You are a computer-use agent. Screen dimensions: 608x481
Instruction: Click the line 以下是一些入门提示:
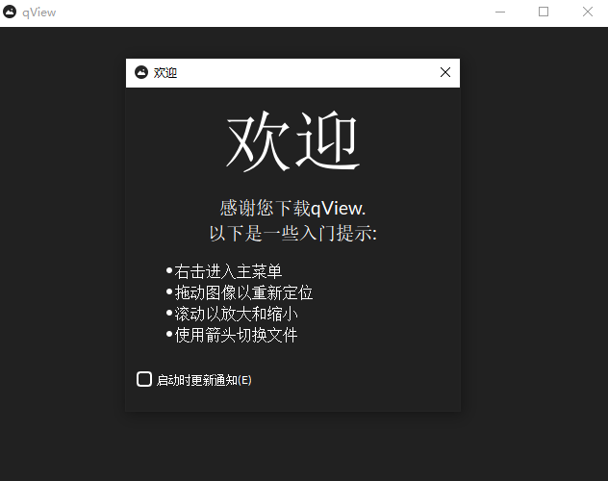(x=292, y=234)
